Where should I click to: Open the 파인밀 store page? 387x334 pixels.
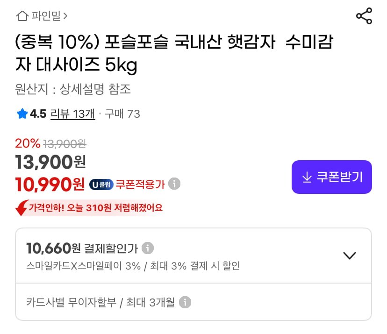[47, 16]
